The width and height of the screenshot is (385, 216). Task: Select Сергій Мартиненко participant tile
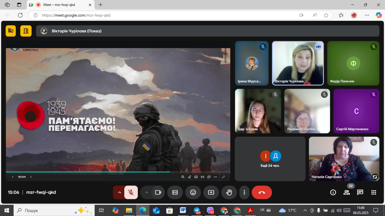click(356, 111)
